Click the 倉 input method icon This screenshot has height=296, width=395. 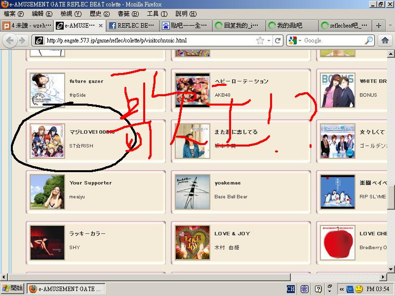pyautogui.click(x=304, y=289)
